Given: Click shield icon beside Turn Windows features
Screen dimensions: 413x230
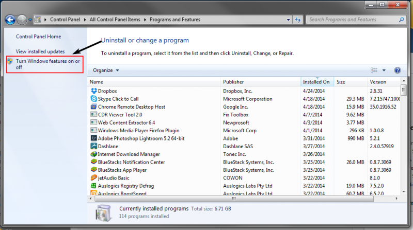Looking at the screenshot, I should pyautogui.click(x=10, y=61).
